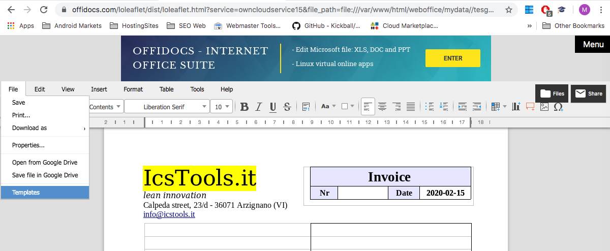This screenshot has width=610, height=251.
Task: Open the character case Aa dropdown
Action: click(x=328, y=107)
